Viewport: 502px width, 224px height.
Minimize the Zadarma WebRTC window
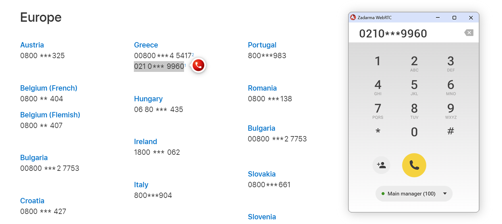click(x=438, y=18)
